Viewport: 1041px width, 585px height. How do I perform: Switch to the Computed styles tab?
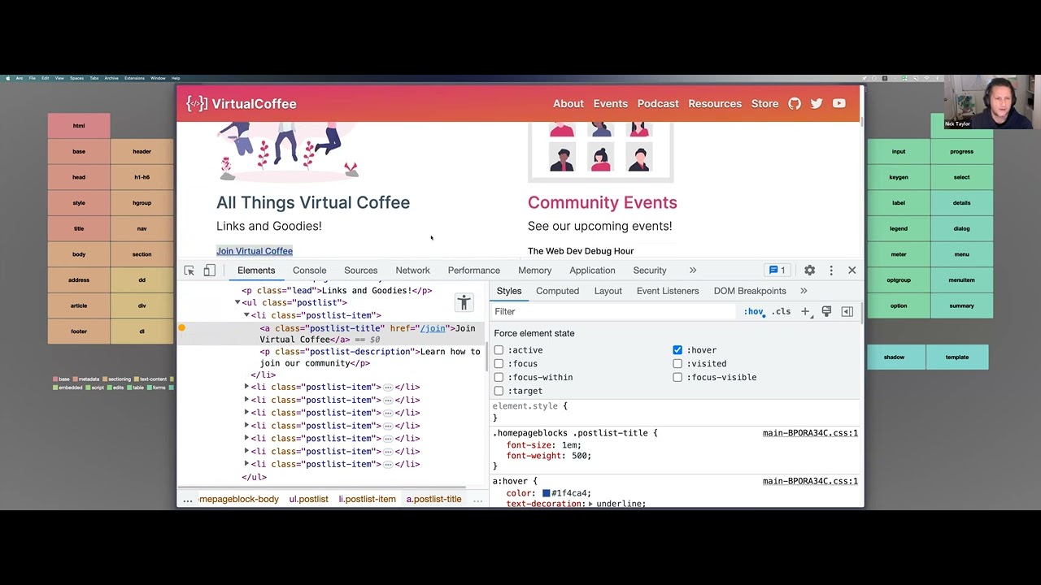557,291
